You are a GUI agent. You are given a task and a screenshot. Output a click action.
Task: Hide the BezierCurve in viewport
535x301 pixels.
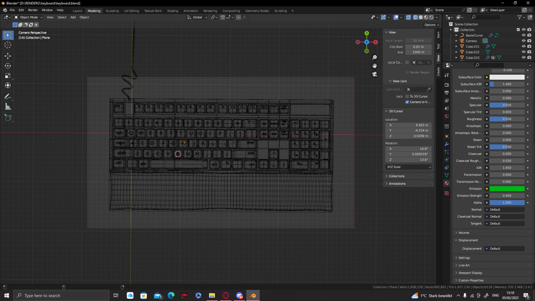coord(523,35)
